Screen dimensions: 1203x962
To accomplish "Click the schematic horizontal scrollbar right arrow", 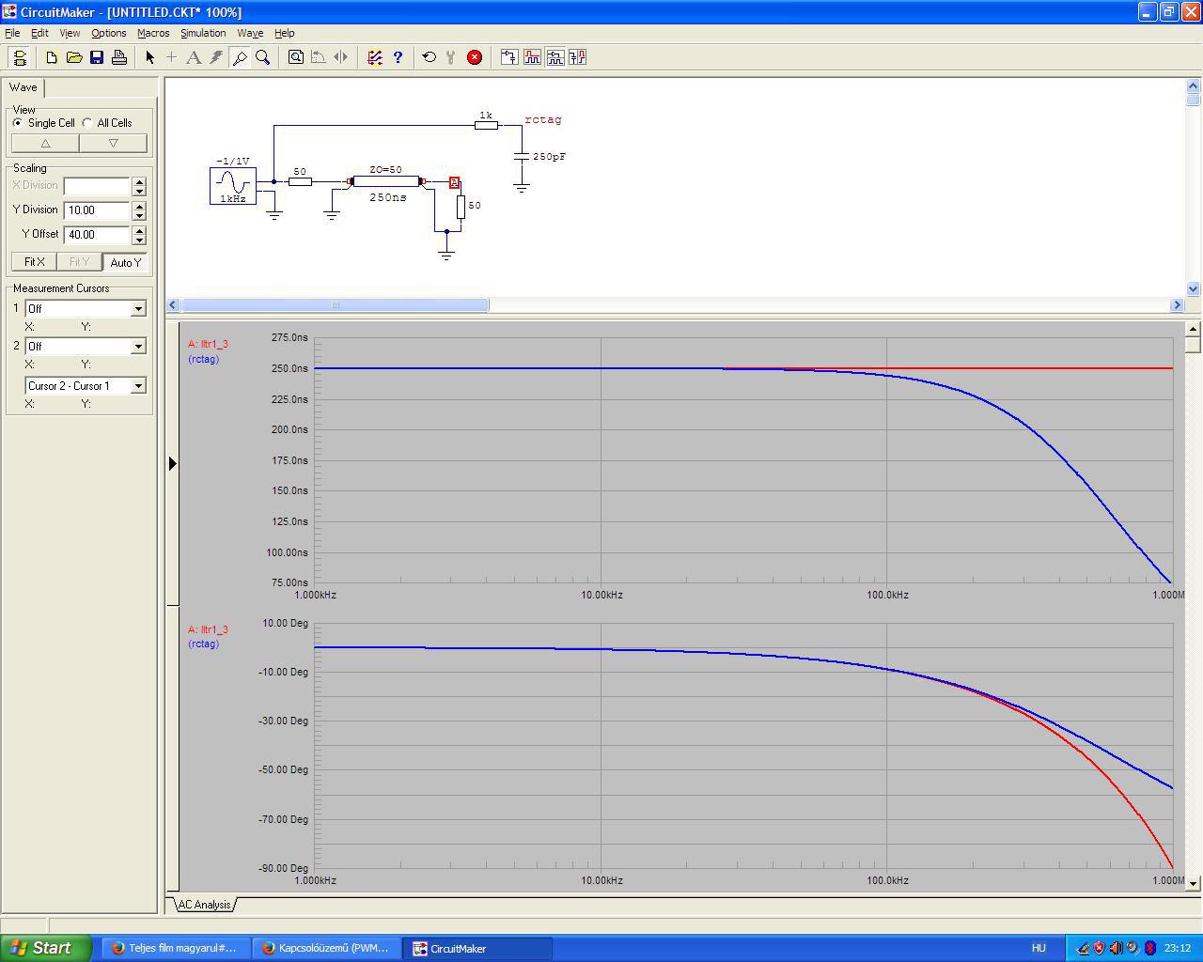I will tap(1177, 305).
